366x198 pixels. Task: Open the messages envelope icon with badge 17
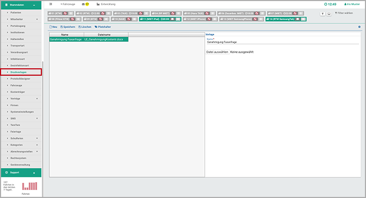85,4
